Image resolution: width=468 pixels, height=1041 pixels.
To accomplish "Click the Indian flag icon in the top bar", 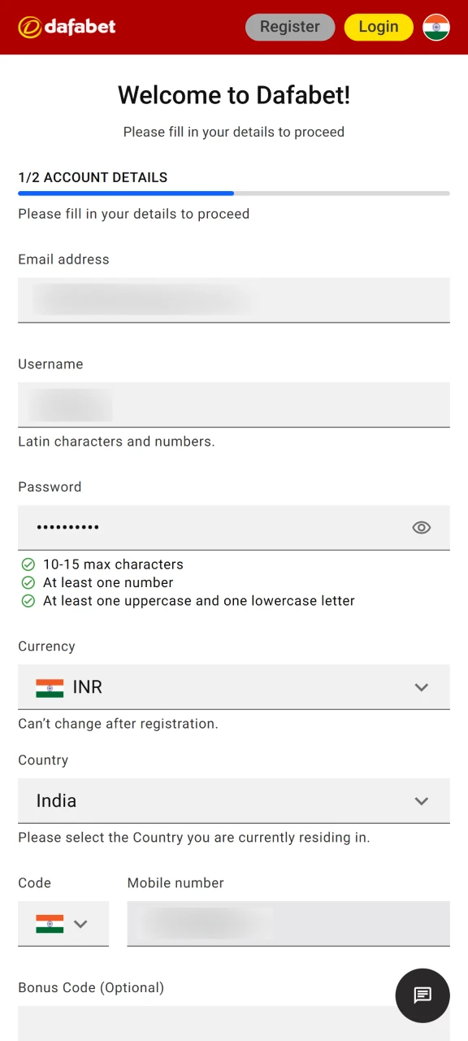I will (436, 27).
